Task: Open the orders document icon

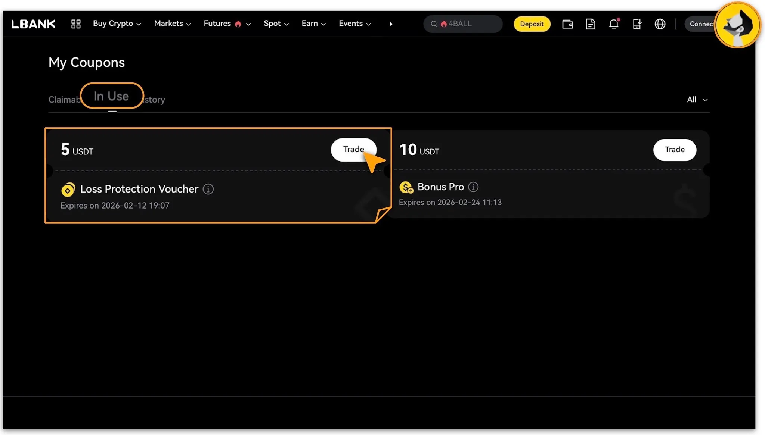Action: pos(591,24)
